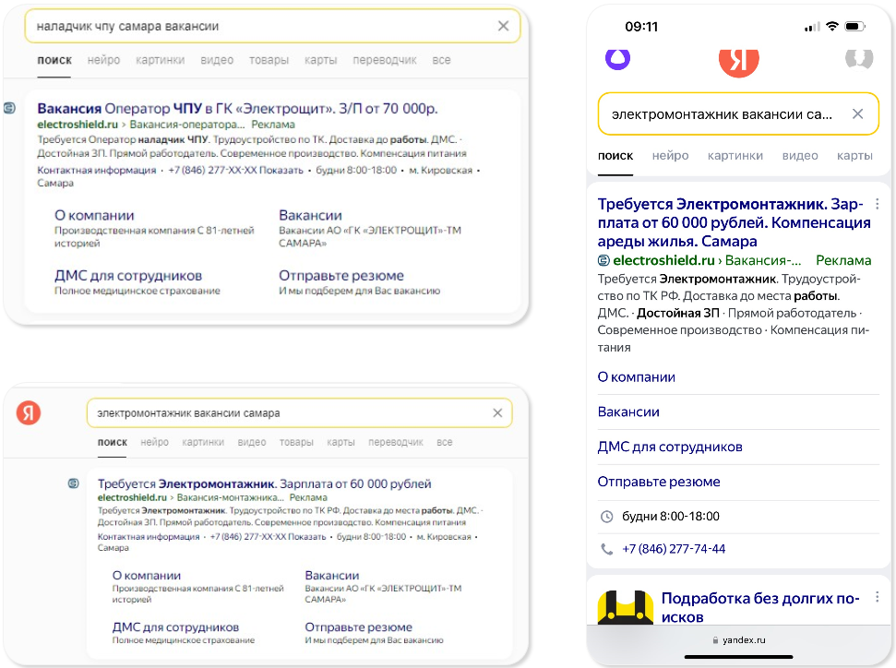This screenshot has width=896, height=668.
Task: Clear the 'наладчик чпу самара вакансии' search field
Action: (503, 26)
